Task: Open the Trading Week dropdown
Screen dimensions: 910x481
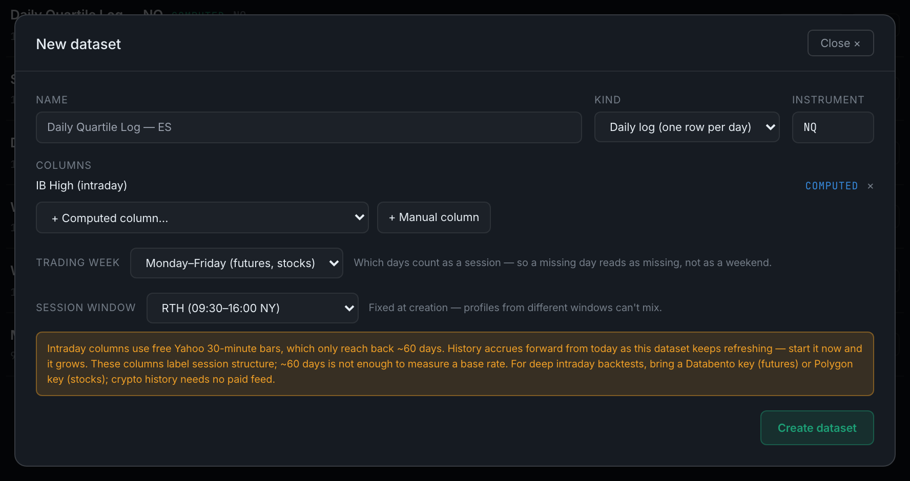Action: coord(237,263)
